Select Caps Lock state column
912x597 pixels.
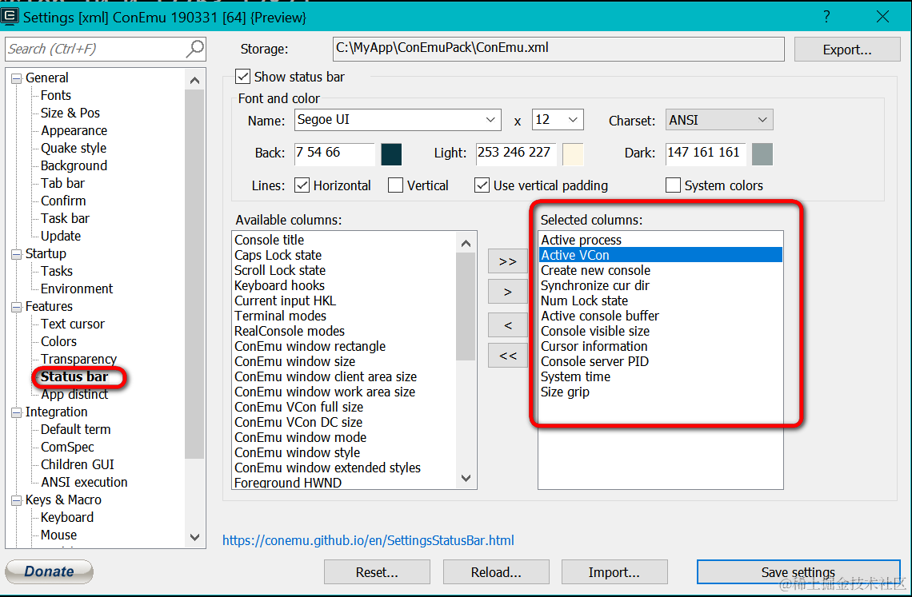344,255
